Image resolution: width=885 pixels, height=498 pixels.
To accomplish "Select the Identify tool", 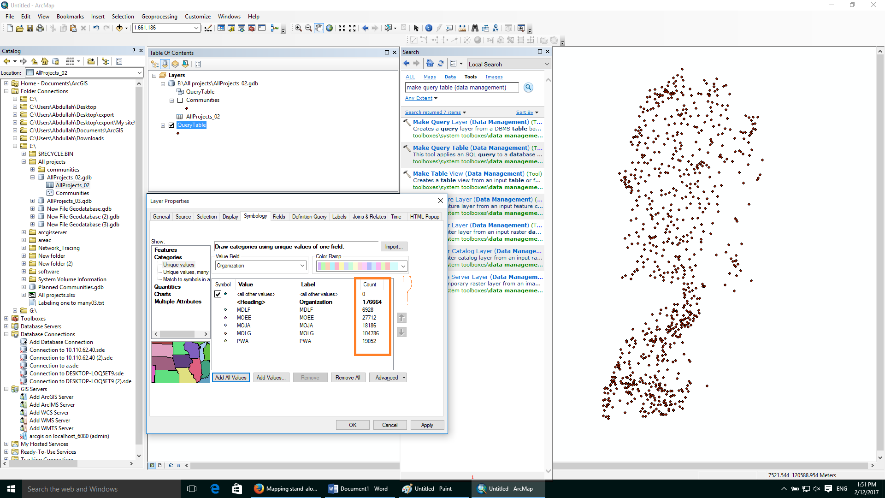I will 429,28.
